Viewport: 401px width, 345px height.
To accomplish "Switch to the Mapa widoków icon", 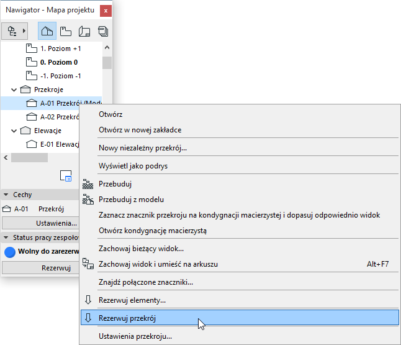I will pos(66,31).
